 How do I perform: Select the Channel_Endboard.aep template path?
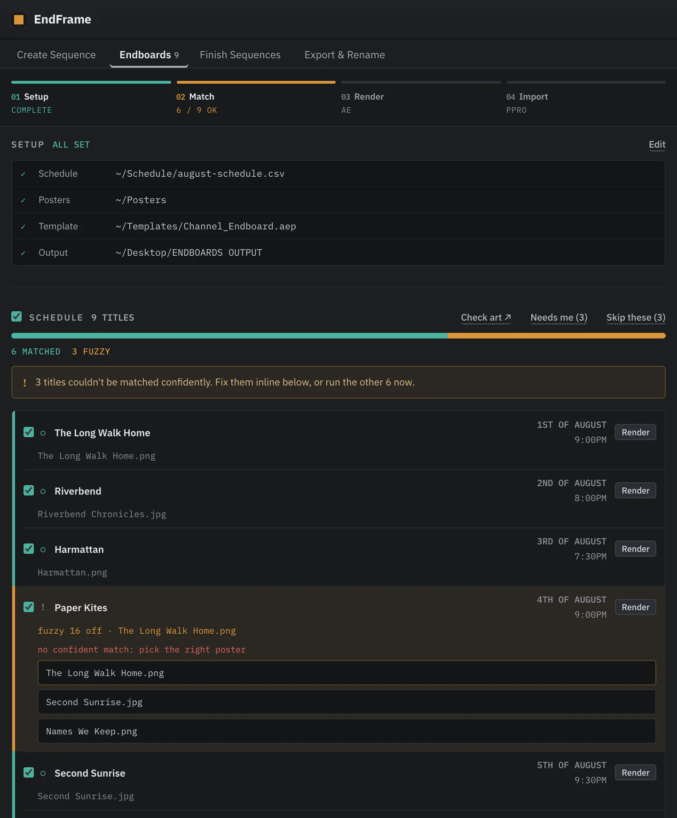tap(206, 227)
